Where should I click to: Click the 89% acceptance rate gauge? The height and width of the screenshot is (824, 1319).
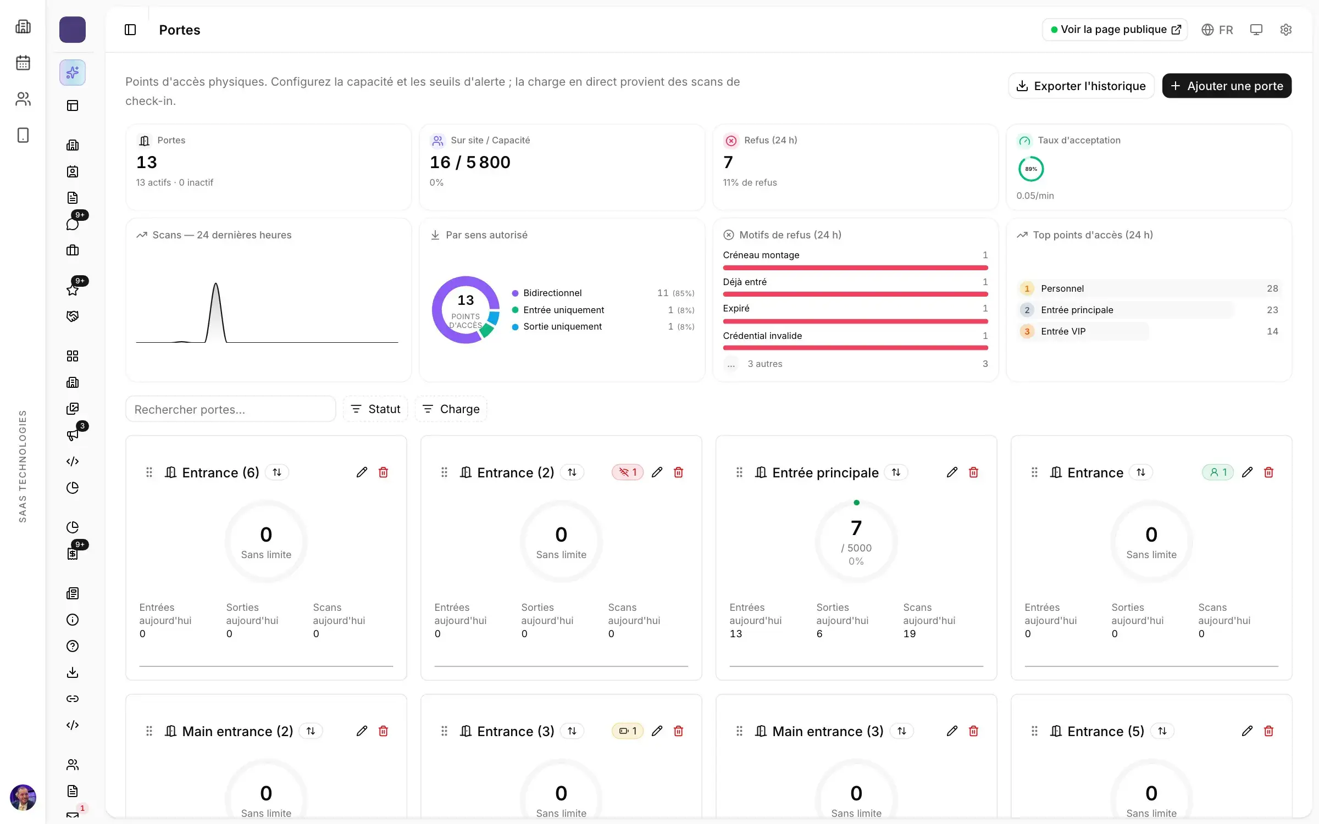(1031, 169)
